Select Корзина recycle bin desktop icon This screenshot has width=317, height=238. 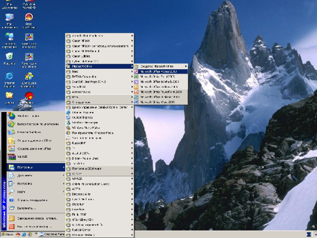pyautogui.click(x=9, y=59)
